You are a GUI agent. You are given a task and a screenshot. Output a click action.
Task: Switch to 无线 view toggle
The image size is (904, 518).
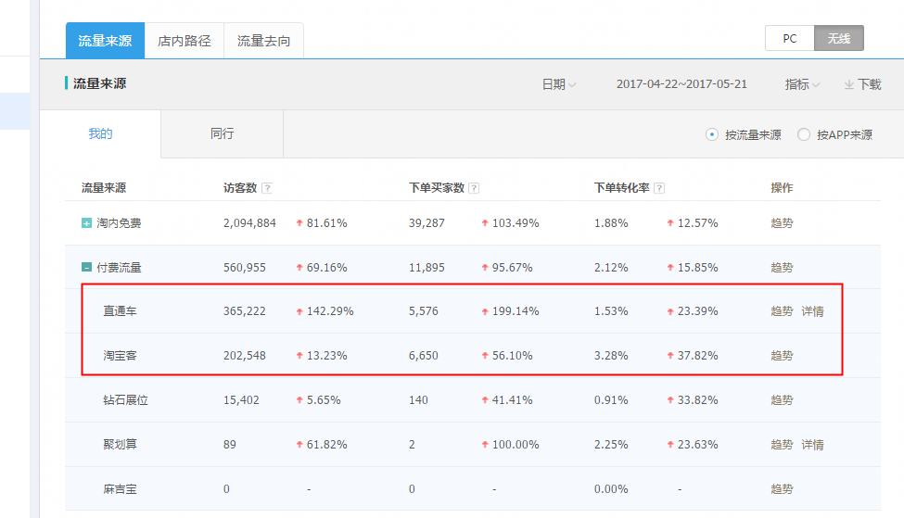coord(839,38)
